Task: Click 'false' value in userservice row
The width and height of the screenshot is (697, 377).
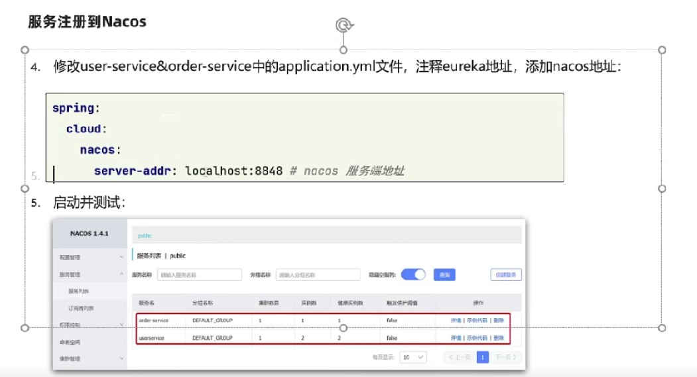Action: [x=392, y=338]
